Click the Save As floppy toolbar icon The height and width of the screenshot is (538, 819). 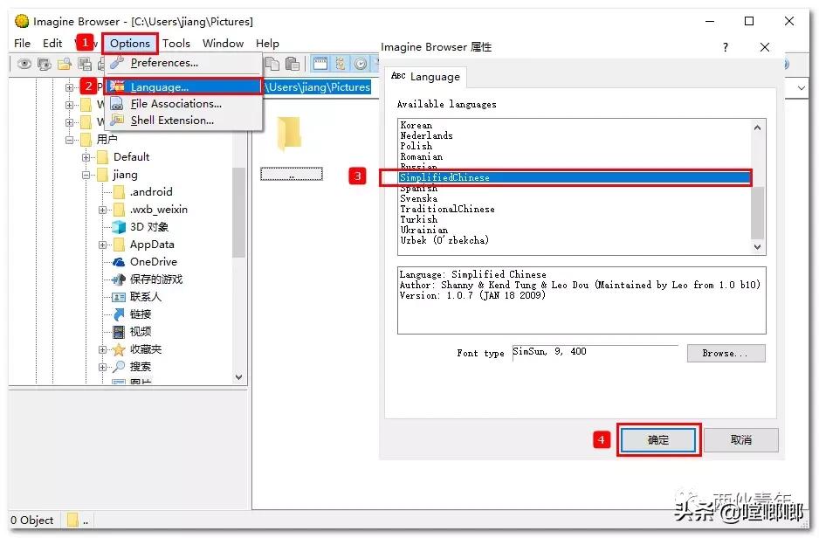84,64
